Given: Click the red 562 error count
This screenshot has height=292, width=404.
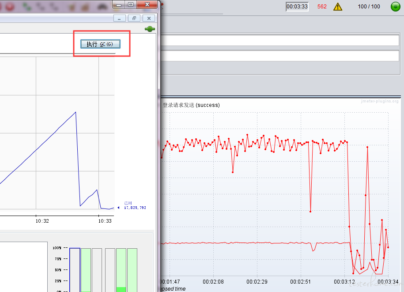Looking at the screenshot, I should pos(322,7).
